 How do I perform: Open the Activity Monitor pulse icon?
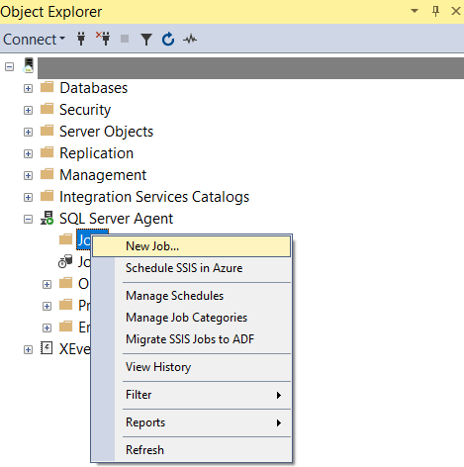click(190, 40)
